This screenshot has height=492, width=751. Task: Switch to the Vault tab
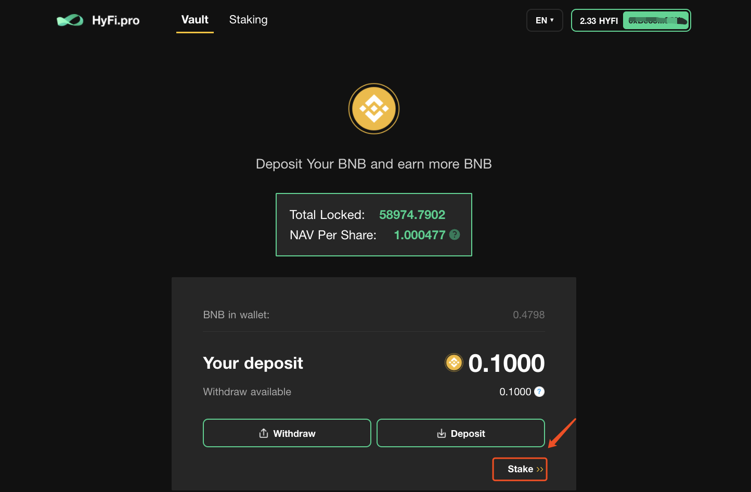coord(195,20)
